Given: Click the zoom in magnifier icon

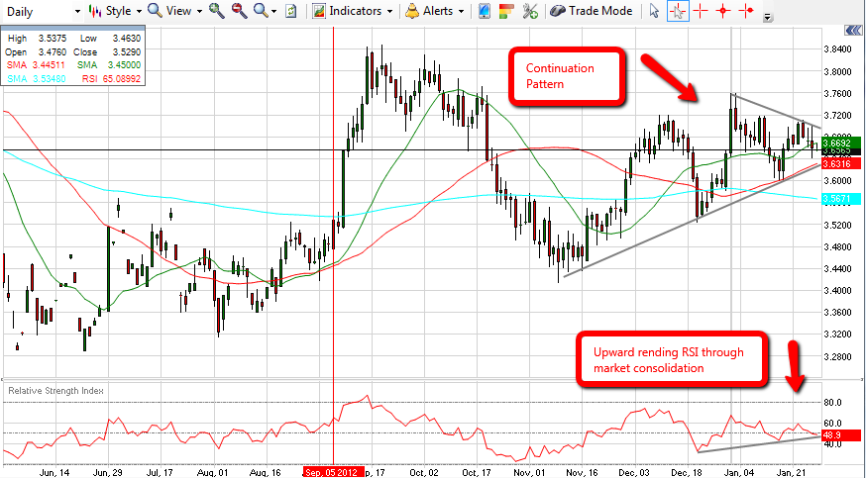Looking at the screenshot, I should click(218, 12).
